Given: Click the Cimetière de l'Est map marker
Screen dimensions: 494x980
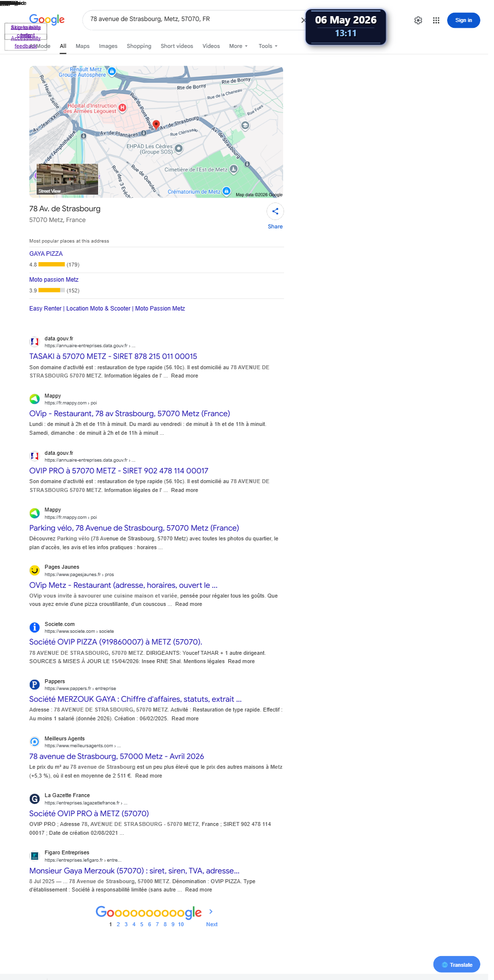Looking at the screenshot, I should pyautogui.click(x=234, y=169).
